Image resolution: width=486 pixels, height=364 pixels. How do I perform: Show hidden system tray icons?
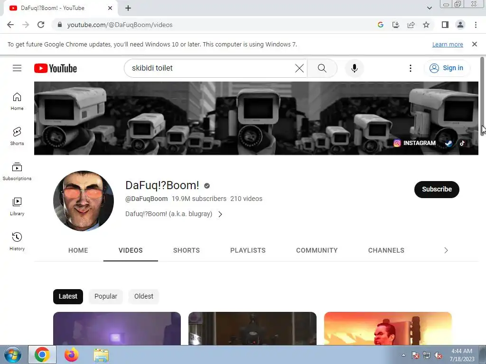click(x=403, y=355)
